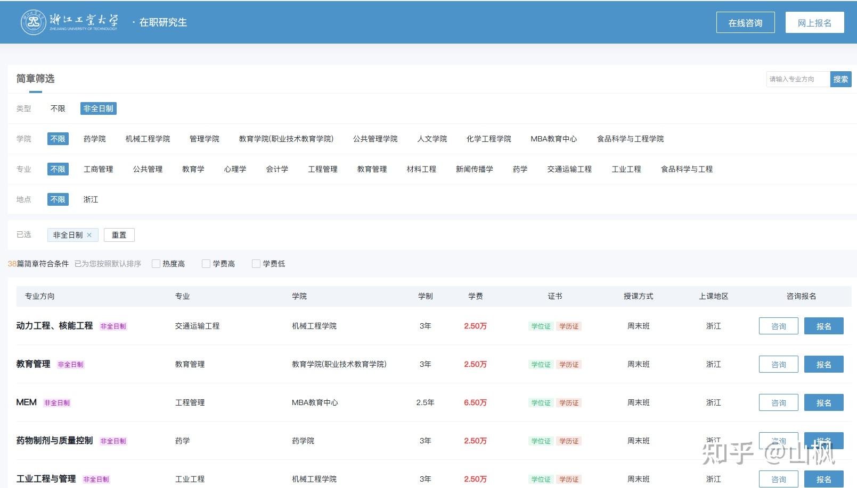Check the 学费高 sort checkbox

[206, 264]
